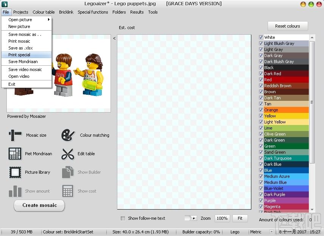
Task: Expand the Open picture submenu arrow
Action: (x=49, y=20)
